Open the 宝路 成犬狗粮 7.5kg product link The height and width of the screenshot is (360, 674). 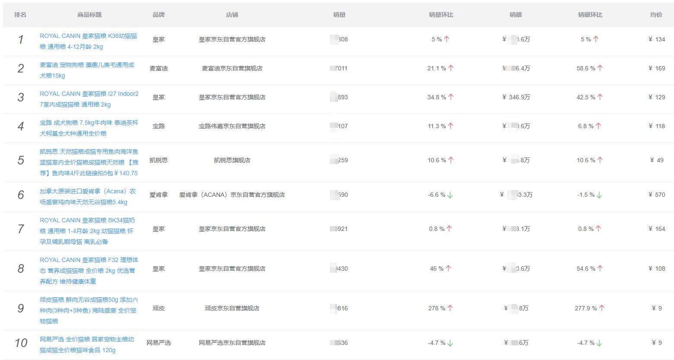coord(89,128)
